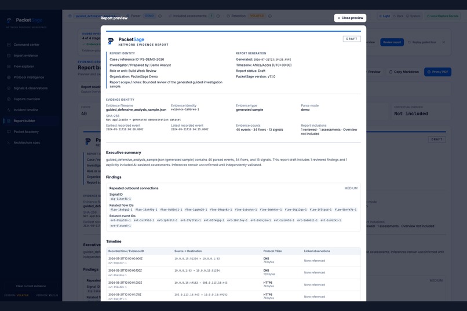Switch to Light theme

point(385,16)
